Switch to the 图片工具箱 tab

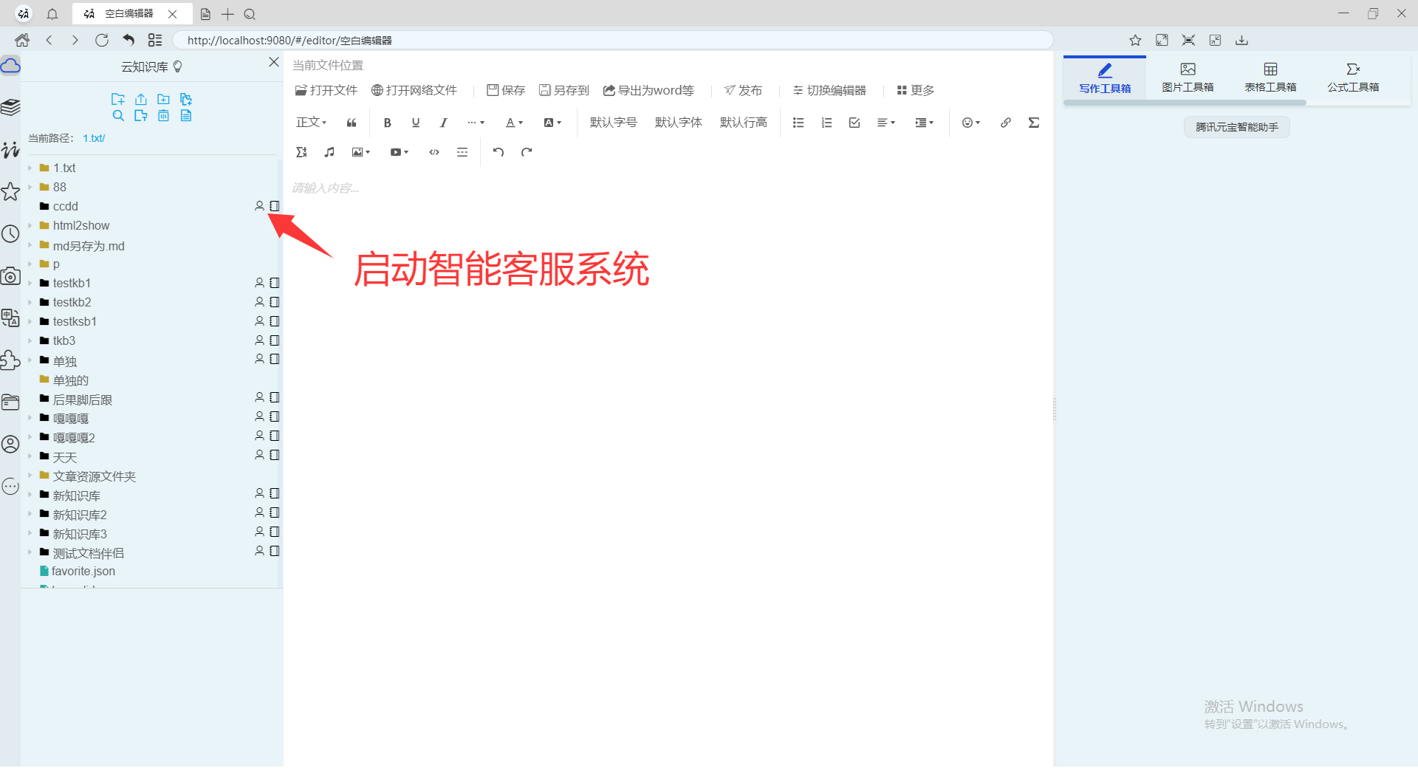[x=1187, y=77]
